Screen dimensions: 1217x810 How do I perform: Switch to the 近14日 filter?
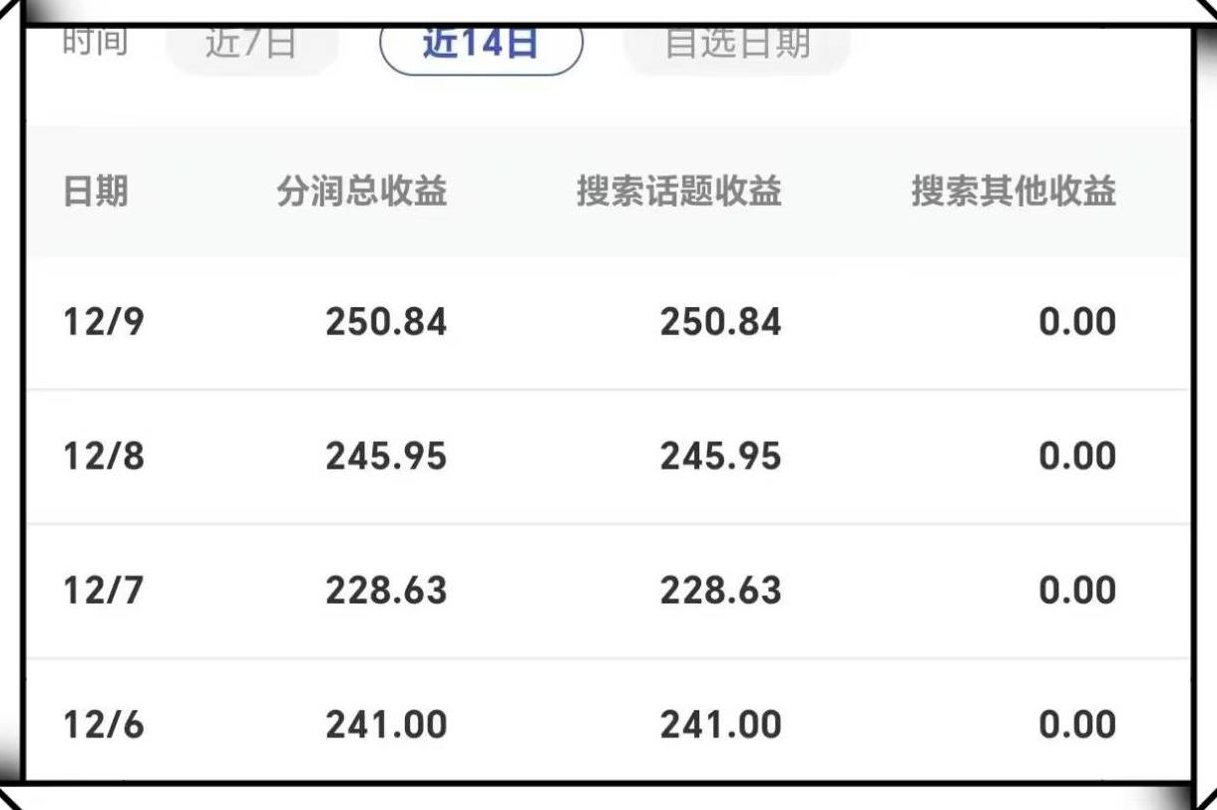(481, 46)
